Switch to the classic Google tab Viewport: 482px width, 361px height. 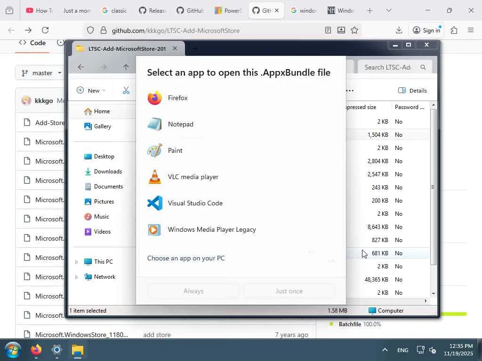pyautogui.click(x=114, y=11)
